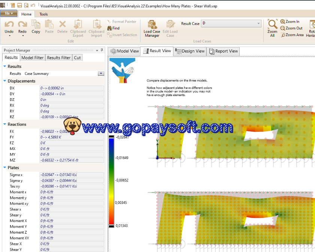Screen dimensions: 315x252
Task: Click the Delete icon
Action: tap(62, 27)
